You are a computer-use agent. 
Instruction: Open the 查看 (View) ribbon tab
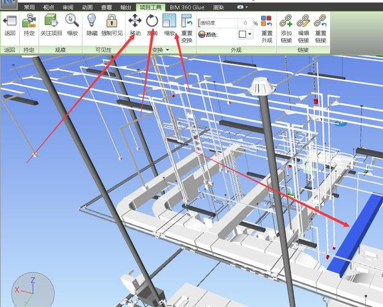(x=107, y=7)
